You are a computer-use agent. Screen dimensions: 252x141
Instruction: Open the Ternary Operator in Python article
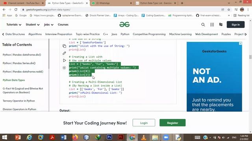[x=19, y=101]
